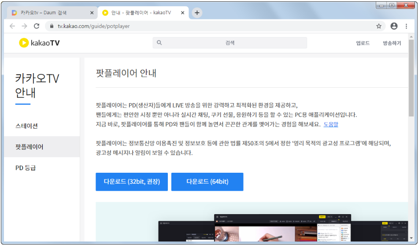Image resolution: width=418 pixels, height=245 pixels.
Task: Go back to the previous page
Action: tap(12, 26)
